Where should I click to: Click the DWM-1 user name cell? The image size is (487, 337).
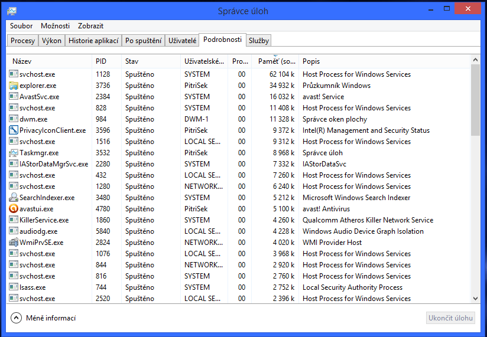tap(196, 119)
